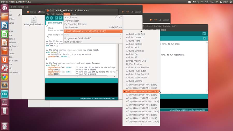Open Files manager from the launcher

tap(5, 17)
